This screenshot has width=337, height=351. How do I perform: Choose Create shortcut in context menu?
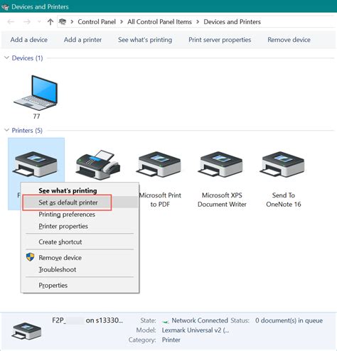point(80,242)
